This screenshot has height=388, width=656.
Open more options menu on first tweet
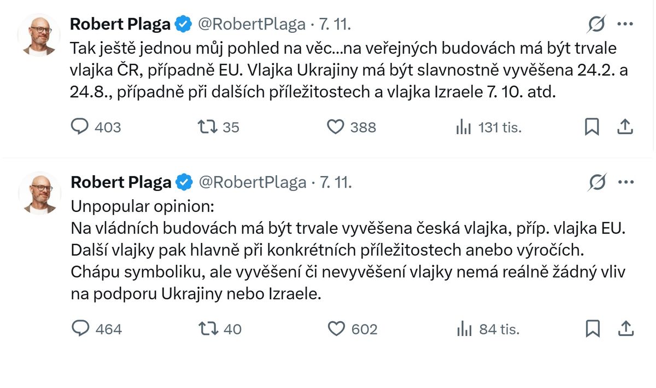click(x=625, y=24)
